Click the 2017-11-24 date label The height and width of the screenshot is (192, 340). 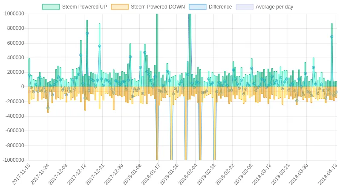40,174
